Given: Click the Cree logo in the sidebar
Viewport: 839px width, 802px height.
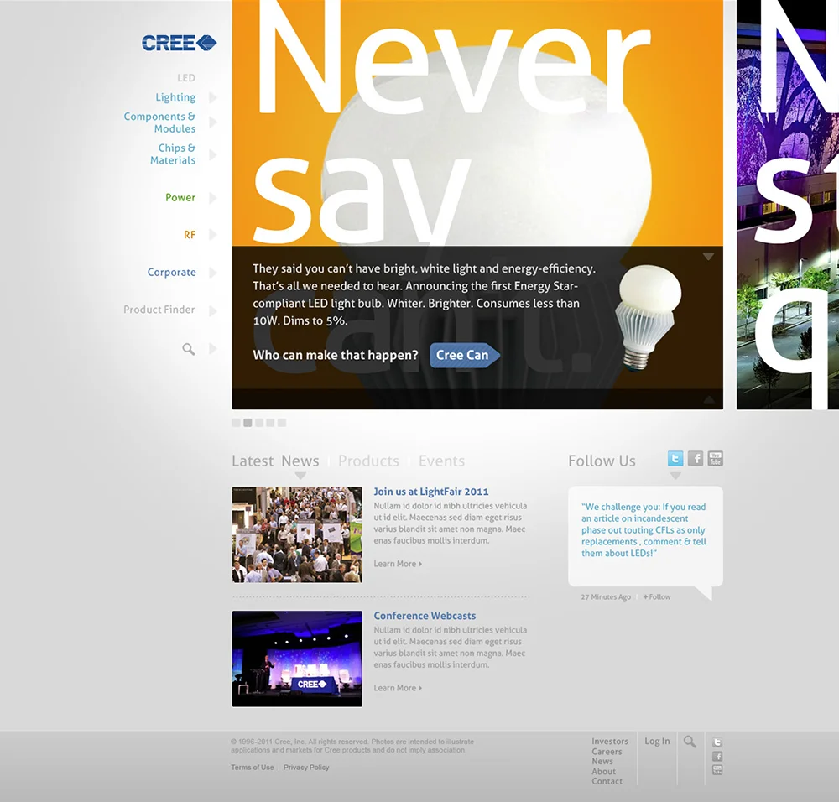Looking at the screenshot, I should pos(180,43).
